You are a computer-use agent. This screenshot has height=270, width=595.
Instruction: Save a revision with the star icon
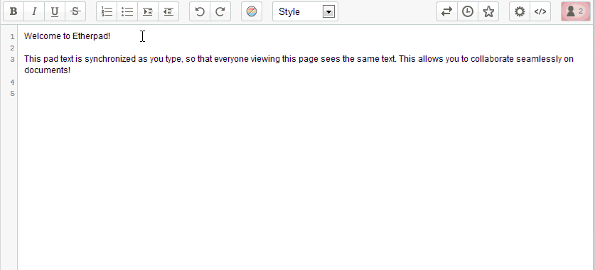488,11
